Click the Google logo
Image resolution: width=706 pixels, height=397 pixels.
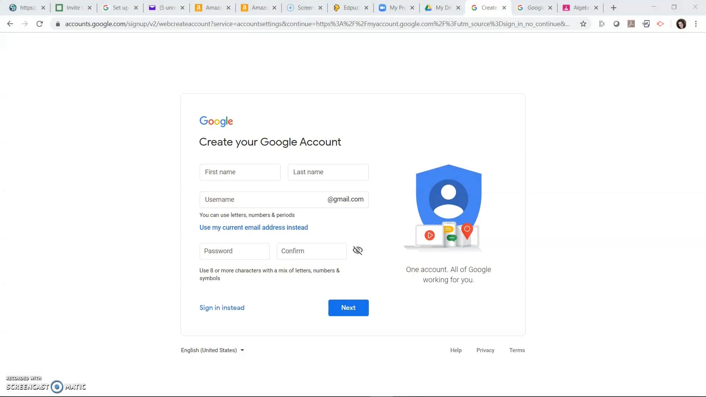pos(216,121)
